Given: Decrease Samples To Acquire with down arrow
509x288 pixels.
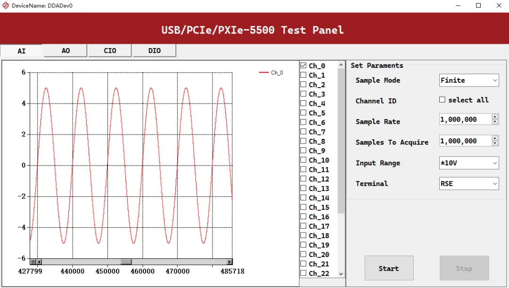Looking at the screenshot, I should 495,143.
